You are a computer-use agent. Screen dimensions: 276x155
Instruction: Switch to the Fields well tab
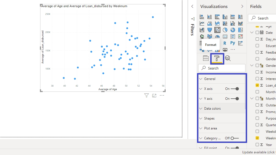tap(206, 58)
